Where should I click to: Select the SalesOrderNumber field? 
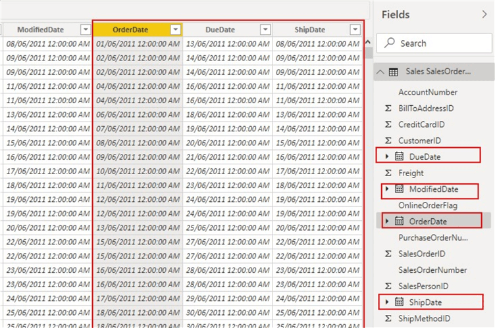(x=432, y=270)
